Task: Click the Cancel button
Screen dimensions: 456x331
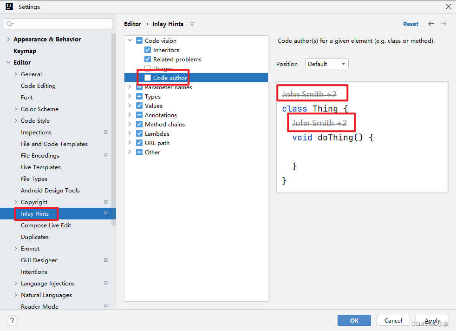Action: click(393, 320)
